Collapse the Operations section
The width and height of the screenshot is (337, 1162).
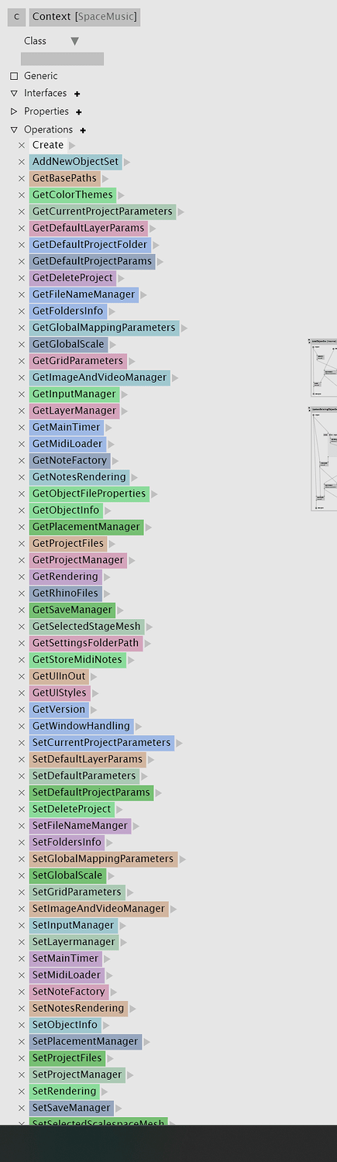click(14, 130)
